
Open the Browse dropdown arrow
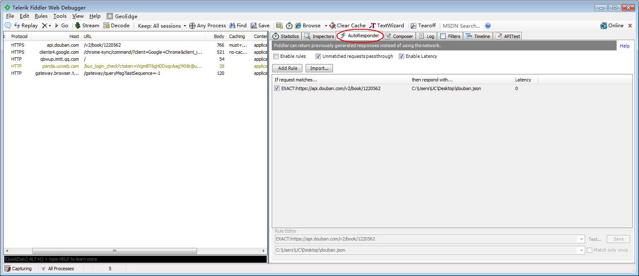pyautogui.click(x=326, y=26)
